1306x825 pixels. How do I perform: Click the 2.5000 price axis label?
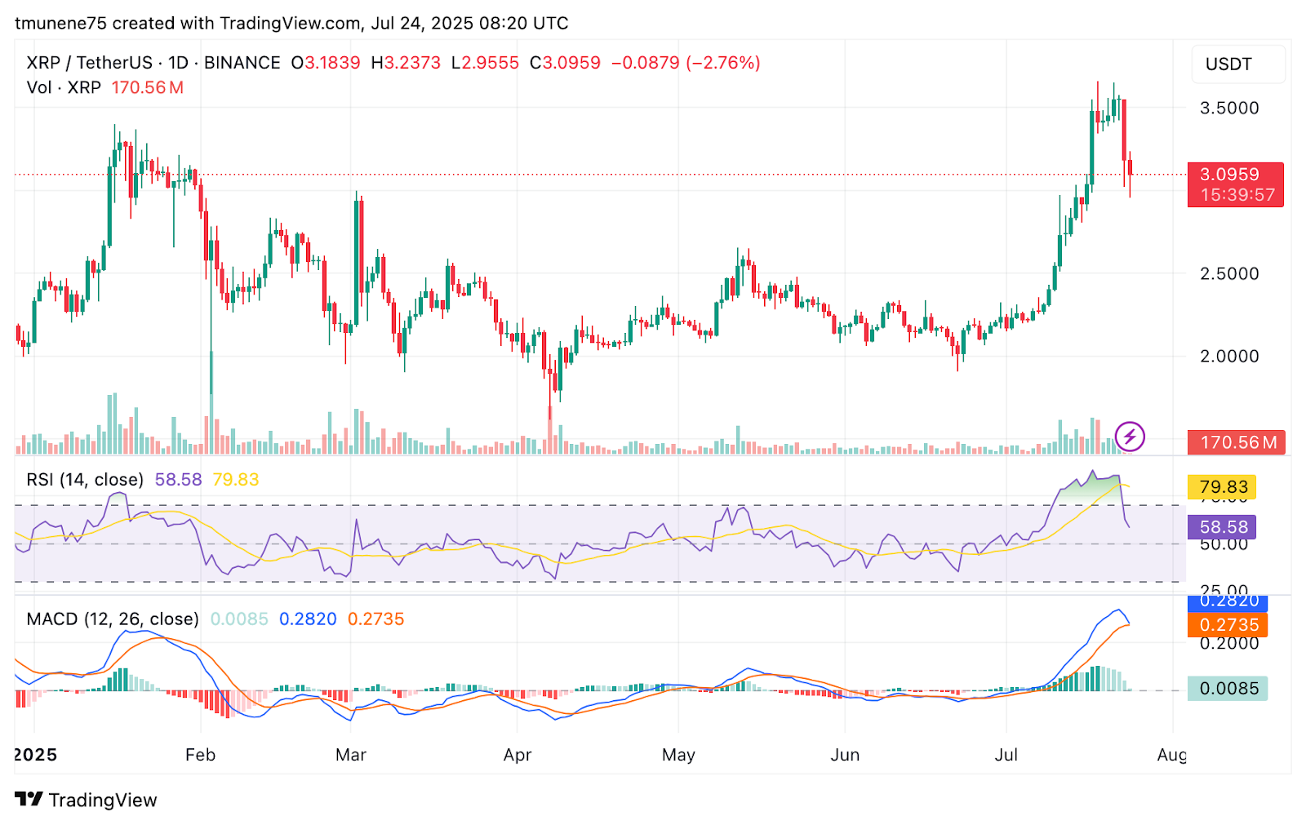click(x=1229, y=273)
